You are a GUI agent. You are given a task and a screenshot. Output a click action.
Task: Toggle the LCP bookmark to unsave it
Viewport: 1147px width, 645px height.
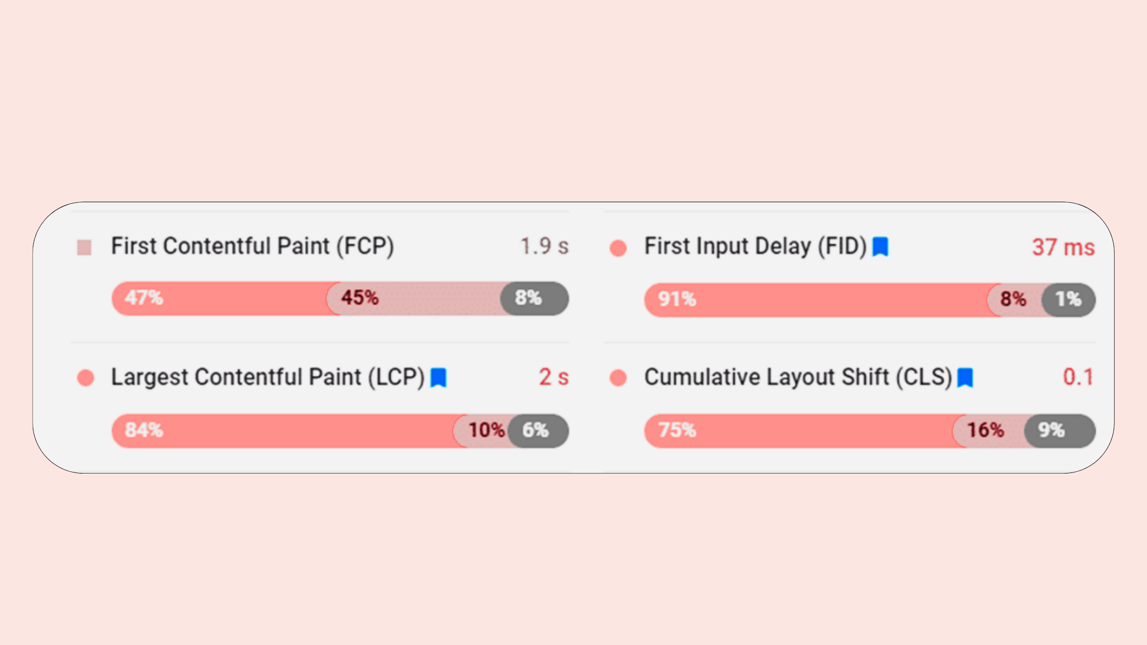click(439, 377)
